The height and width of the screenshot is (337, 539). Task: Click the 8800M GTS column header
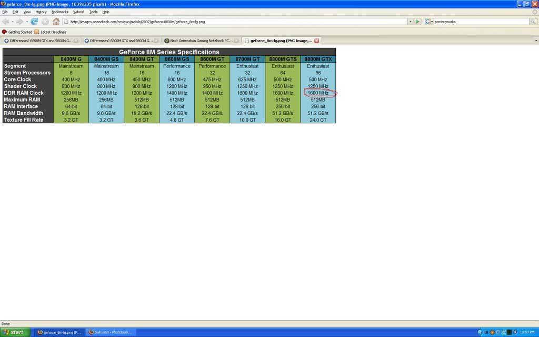coord(283,59)
